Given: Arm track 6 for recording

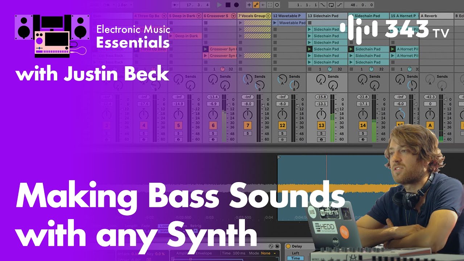Looking at the screenshot, I should [x=213, y=139].
